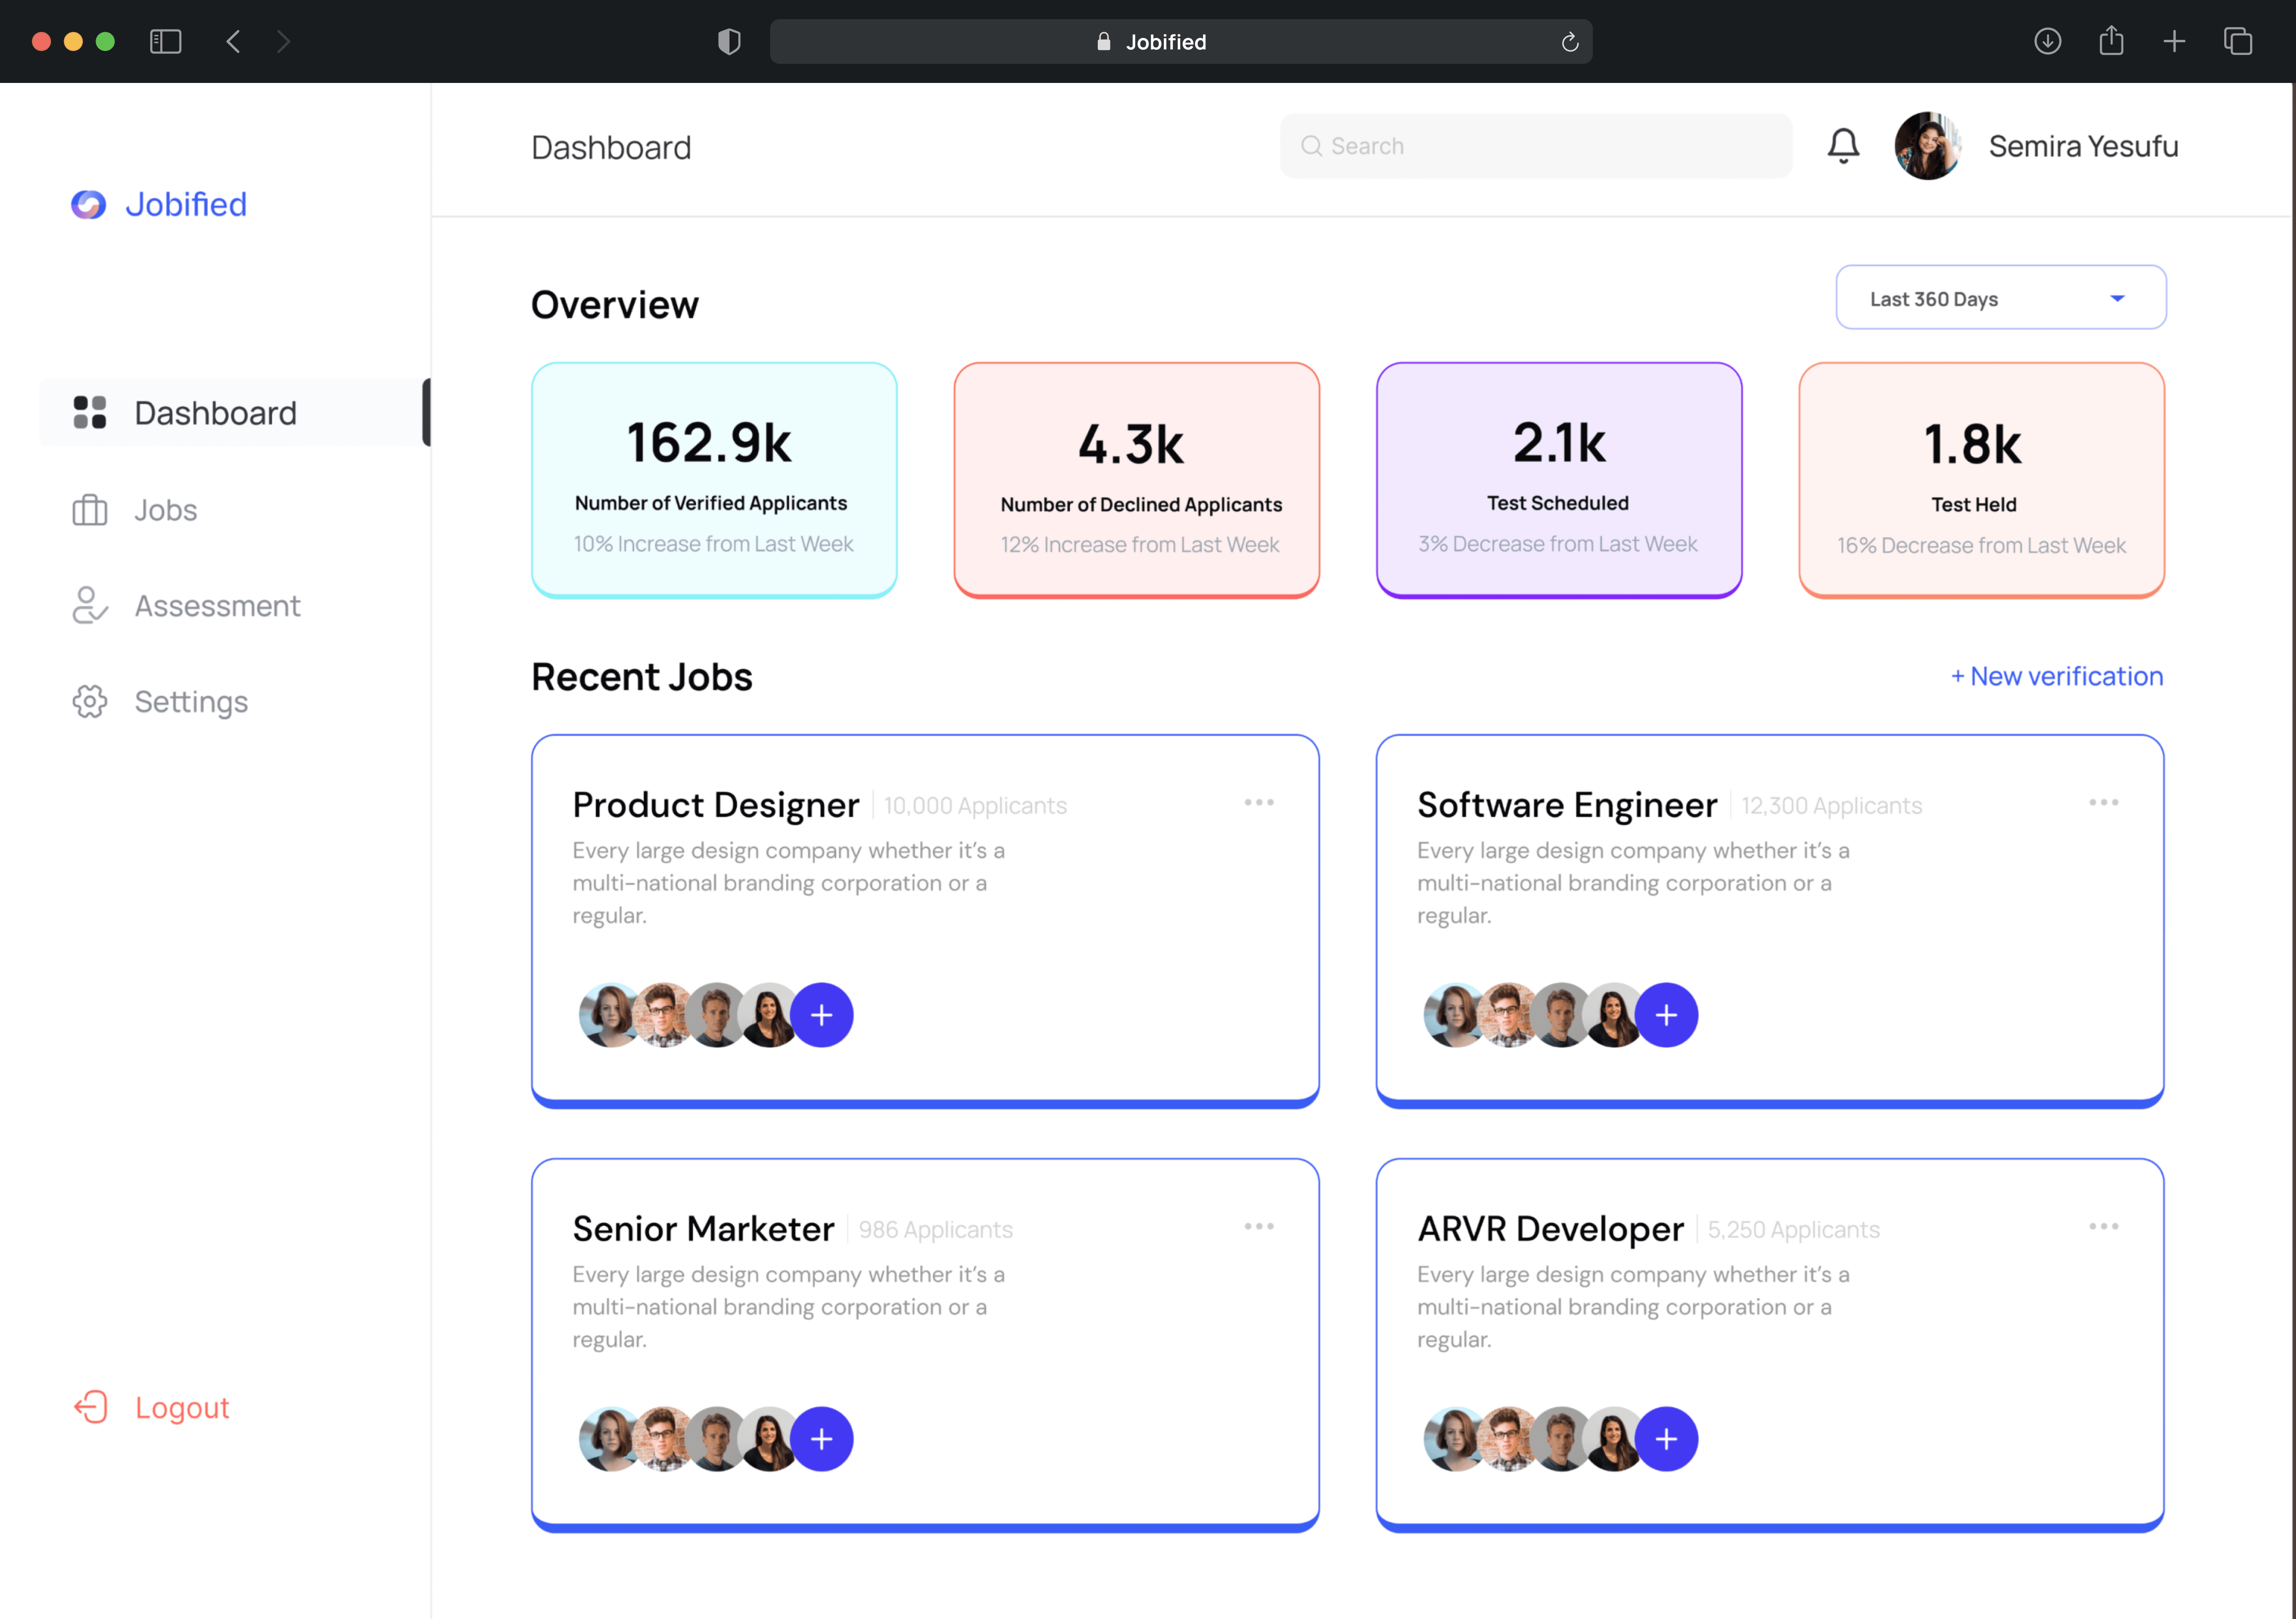Click '10% Increase from Last Week' text
The image size is (2296, 1619).
point(713,544)
